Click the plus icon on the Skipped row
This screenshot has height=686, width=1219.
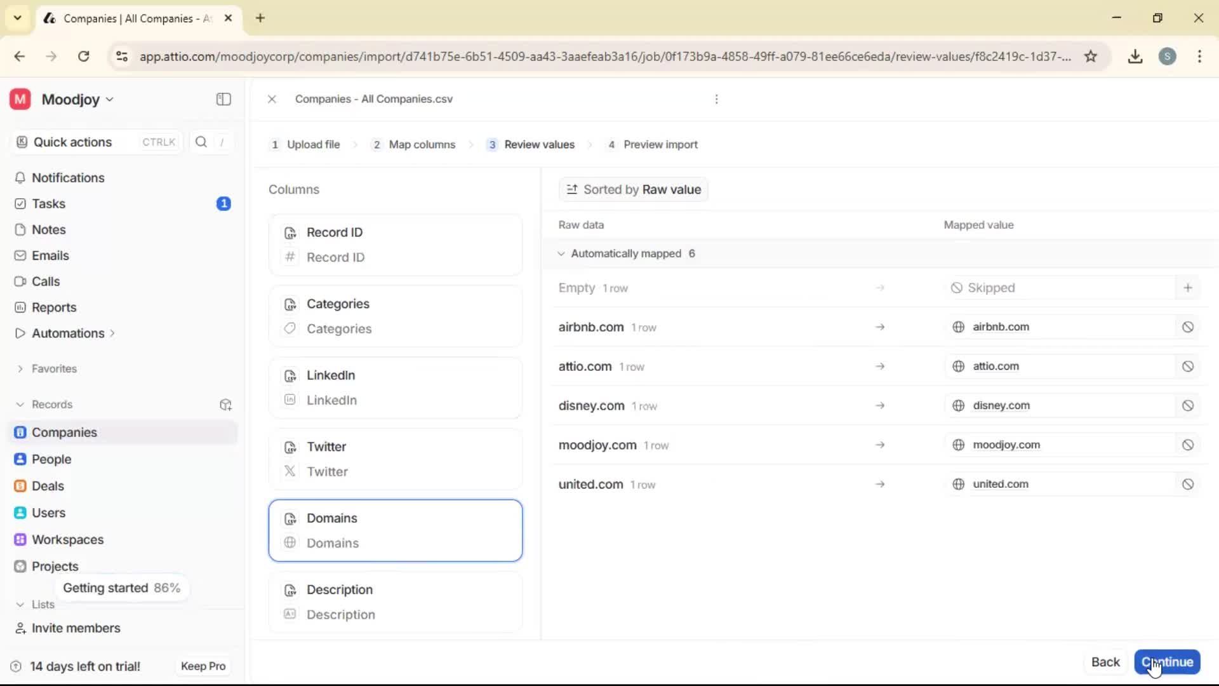(1189, 287)
